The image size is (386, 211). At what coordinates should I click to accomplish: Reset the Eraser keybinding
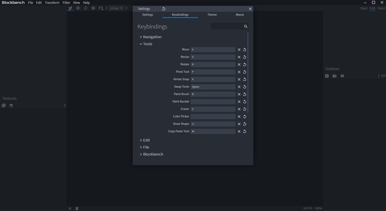click(244, 109)
